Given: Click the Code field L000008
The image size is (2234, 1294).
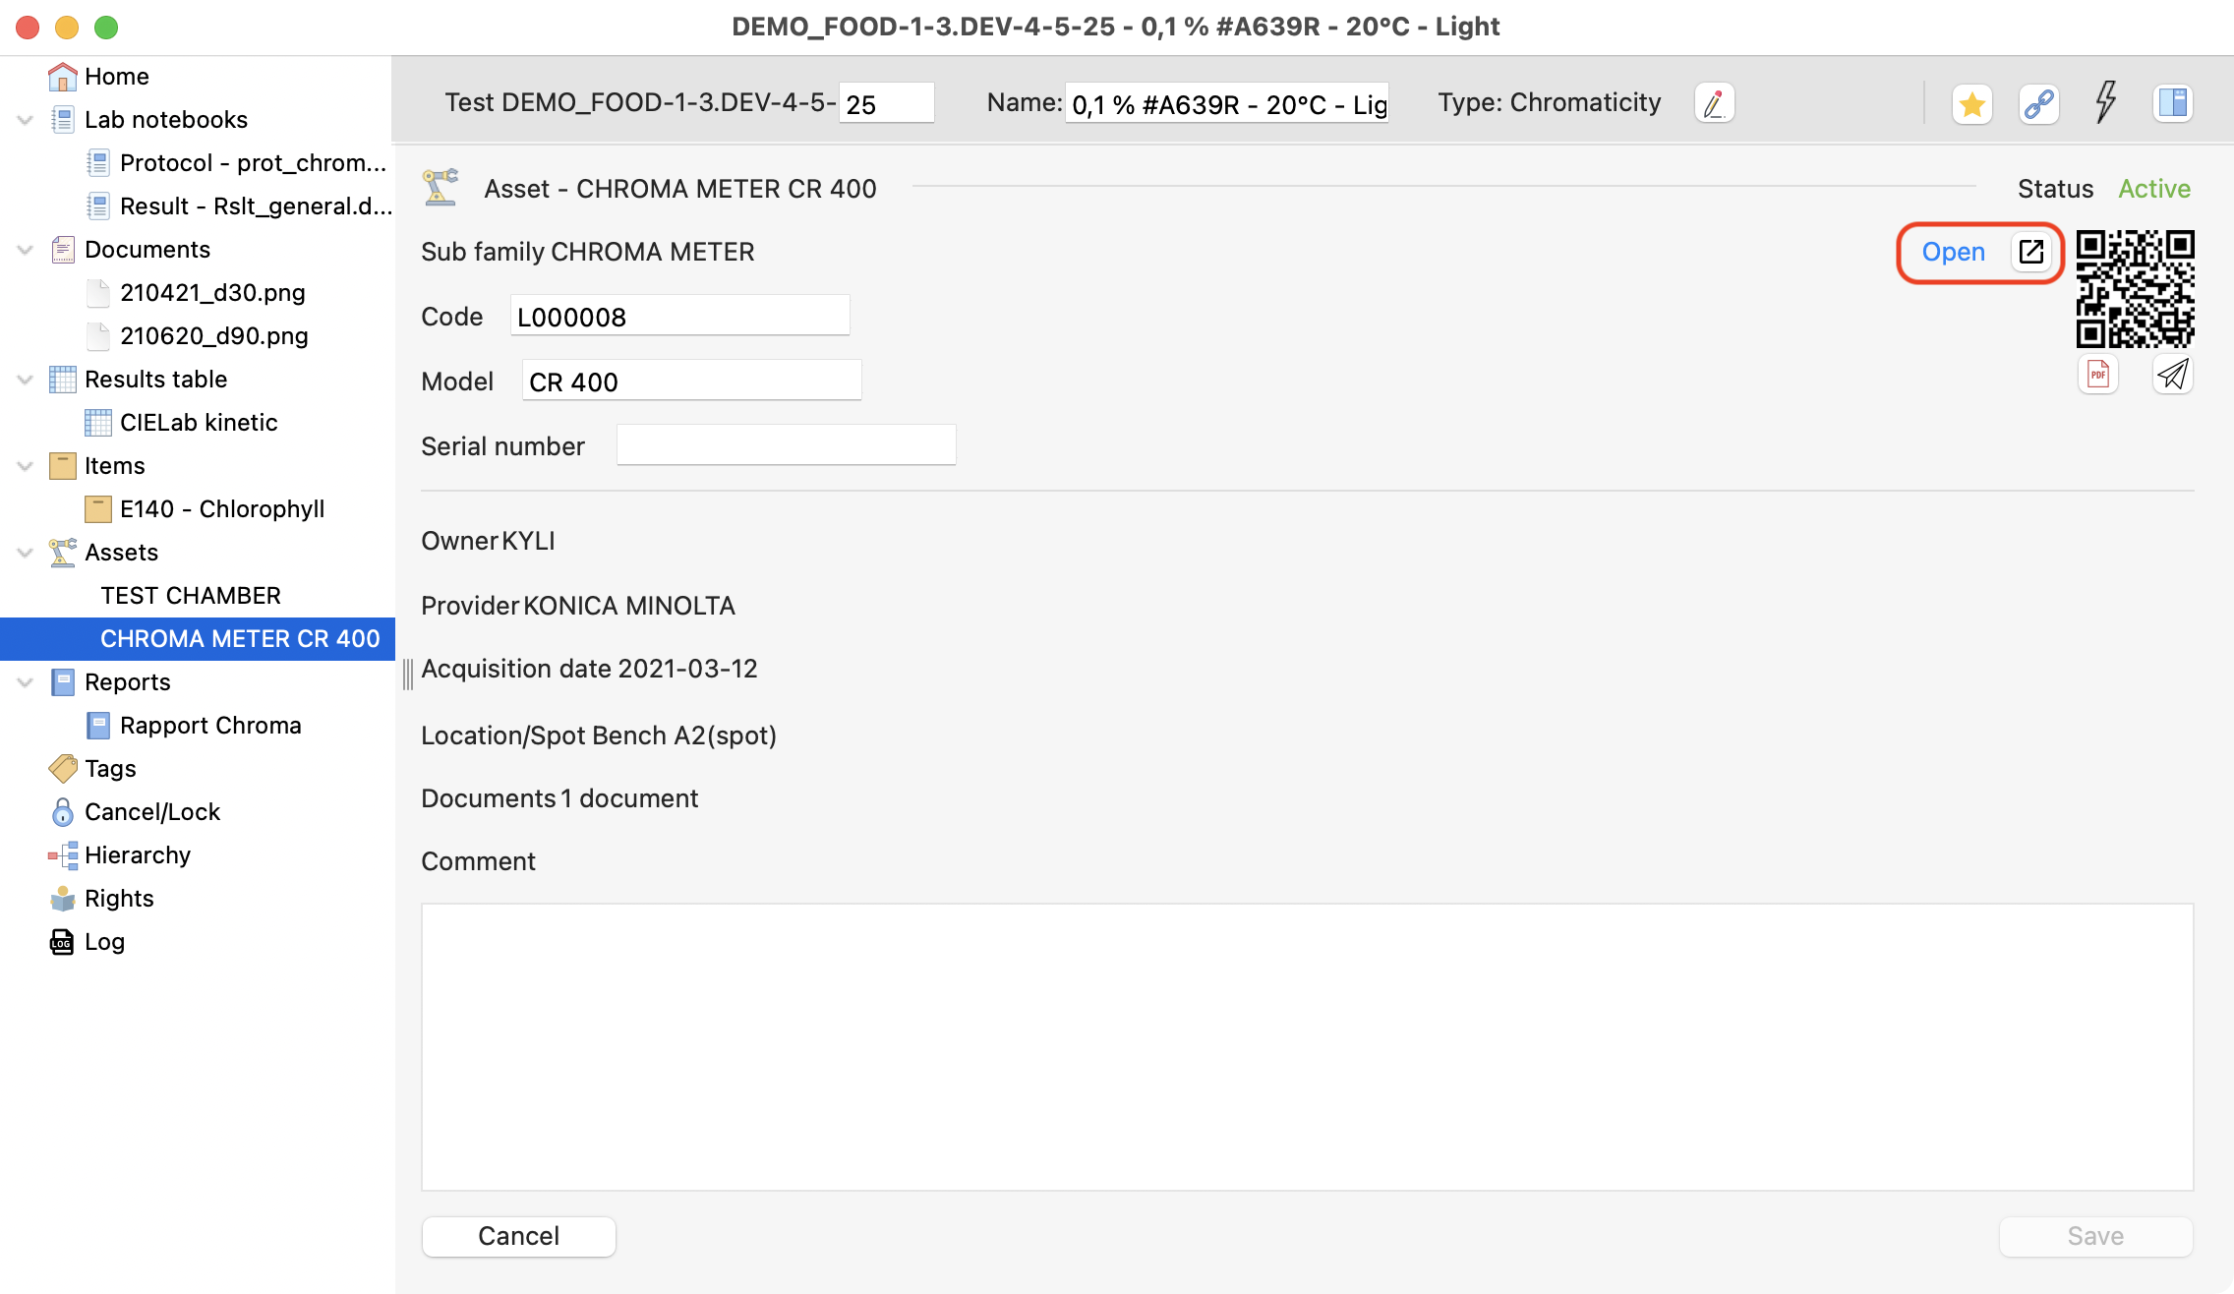Looking at the screenshot, I should tap(679, 317).
